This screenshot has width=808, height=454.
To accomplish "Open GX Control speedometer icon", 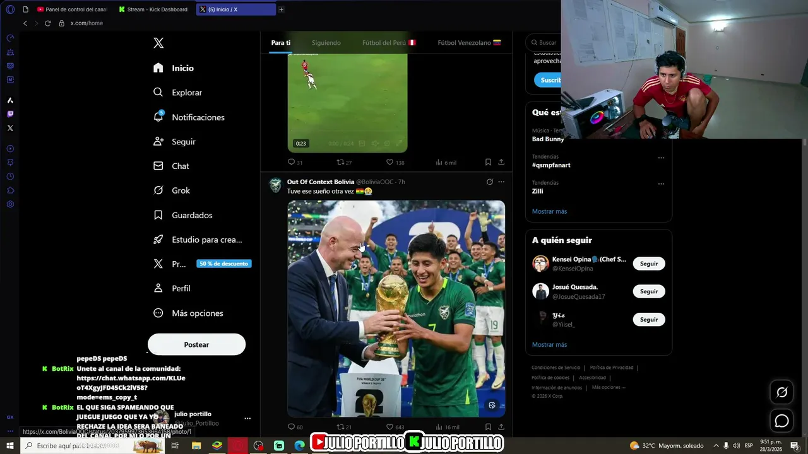I will pyautogui.click(x=10, y=38).
